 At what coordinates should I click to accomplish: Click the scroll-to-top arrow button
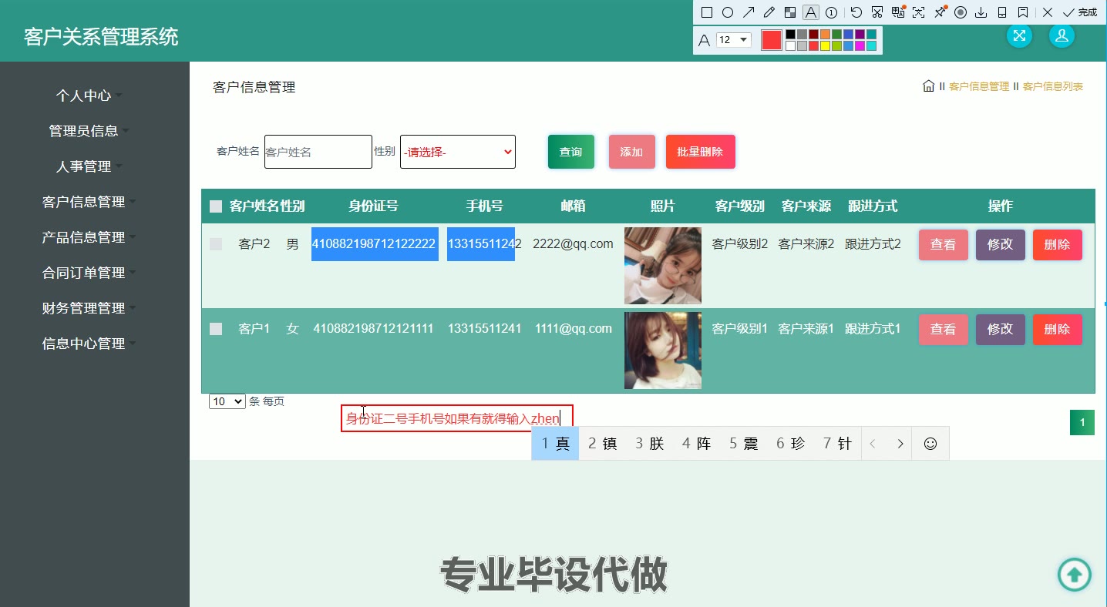click(x=1074, y=574)
